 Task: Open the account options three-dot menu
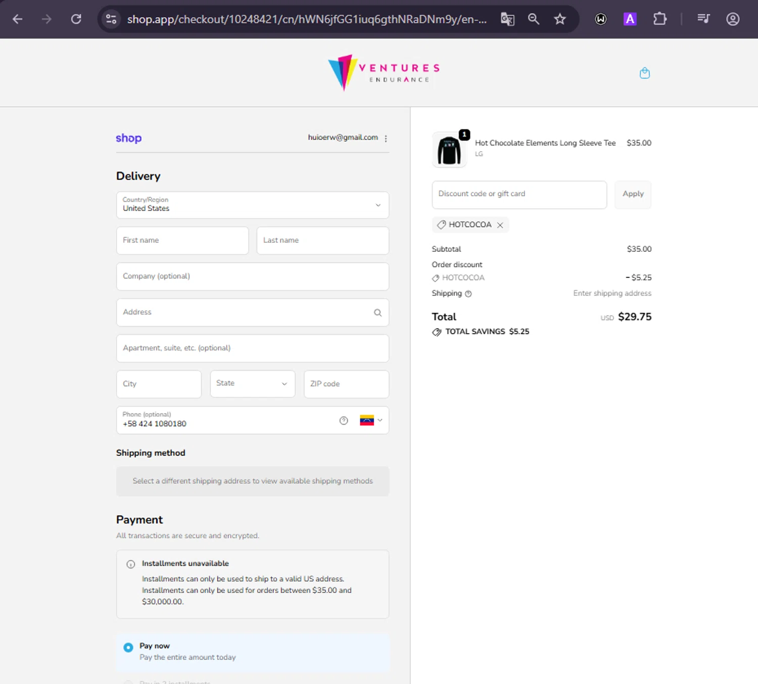click(386, 138)
